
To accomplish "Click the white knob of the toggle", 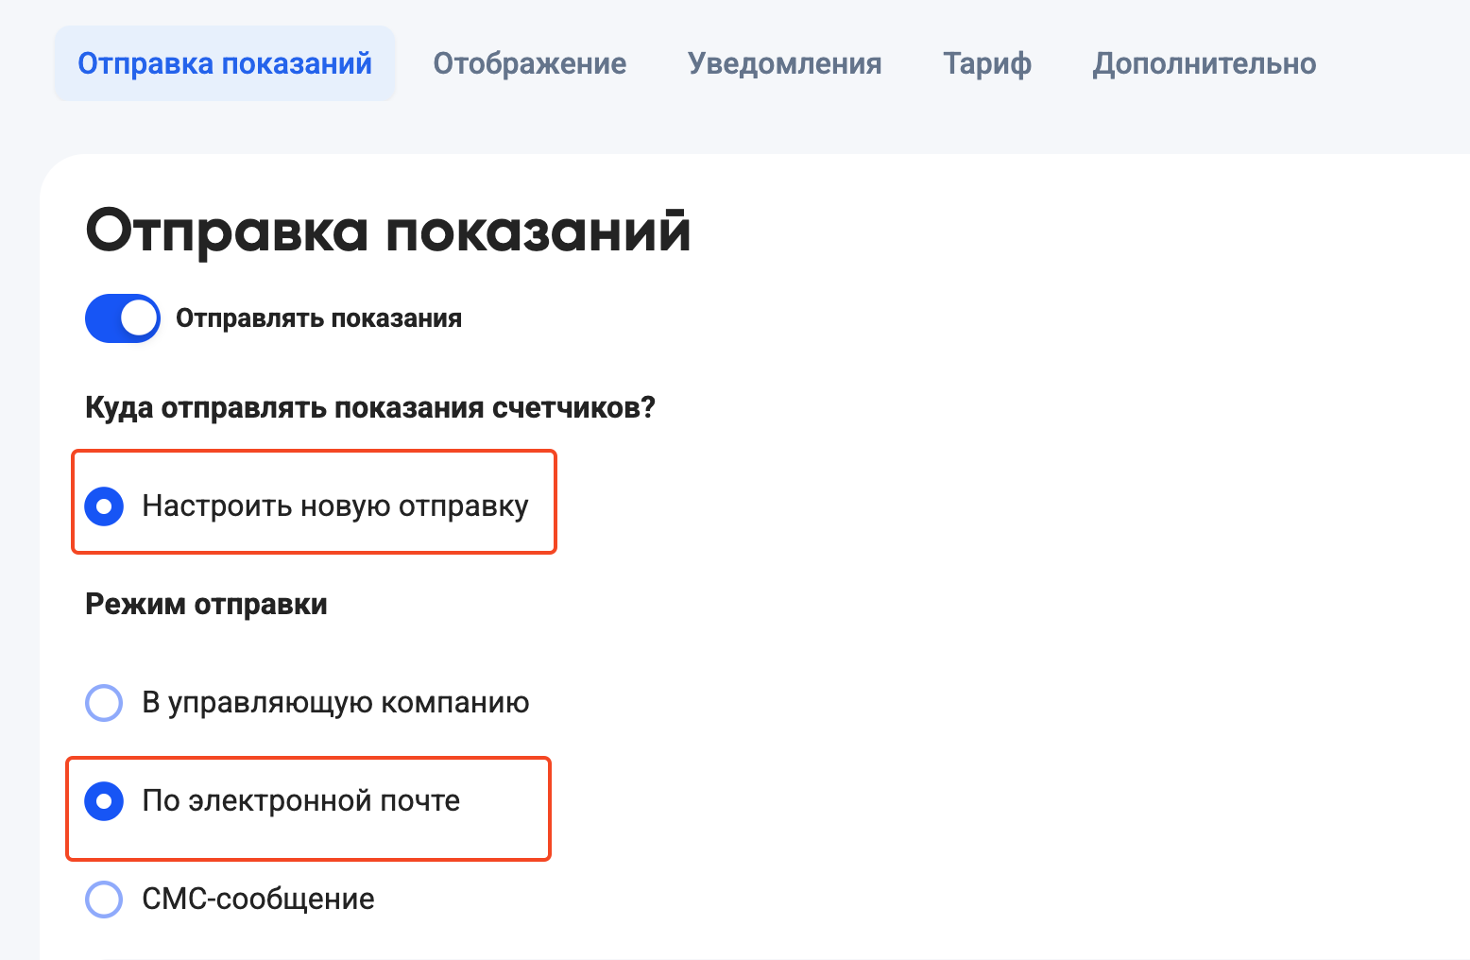I will (139, 318).
